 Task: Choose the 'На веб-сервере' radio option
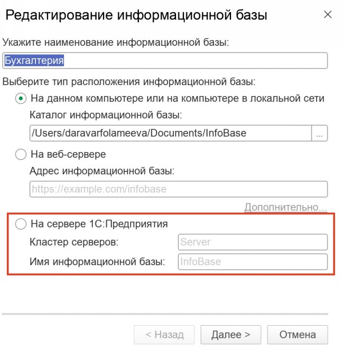click(21, 154)
